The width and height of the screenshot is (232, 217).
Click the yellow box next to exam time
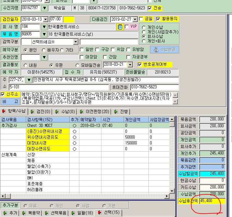point(69,19)
